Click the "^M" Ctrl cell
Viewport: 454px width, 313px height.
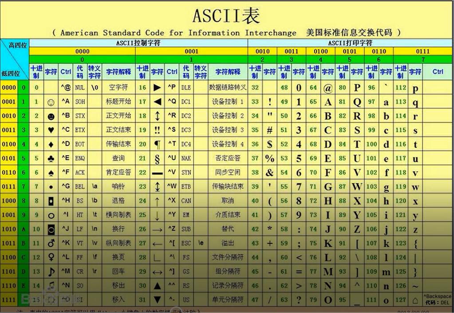(x=66, y=271)
